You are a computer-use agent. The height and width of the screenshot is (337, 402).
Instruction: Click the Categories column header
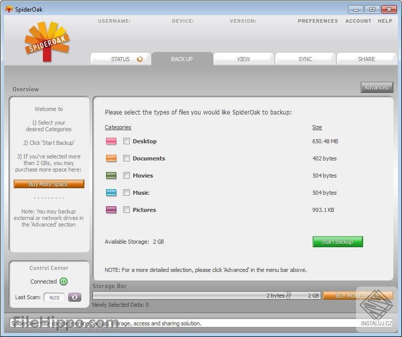118,127
